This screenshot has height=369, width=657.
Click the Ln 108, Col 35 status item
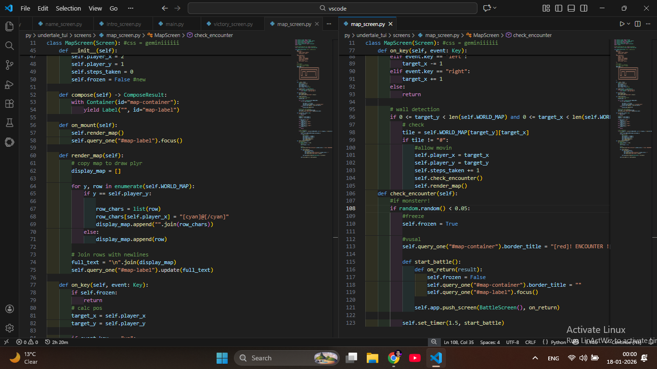click(x=459, y=342)
